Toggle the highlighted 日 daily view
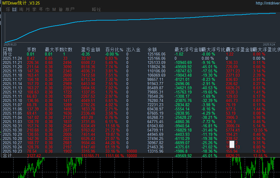280x178 pixels. tap(14, 9)
